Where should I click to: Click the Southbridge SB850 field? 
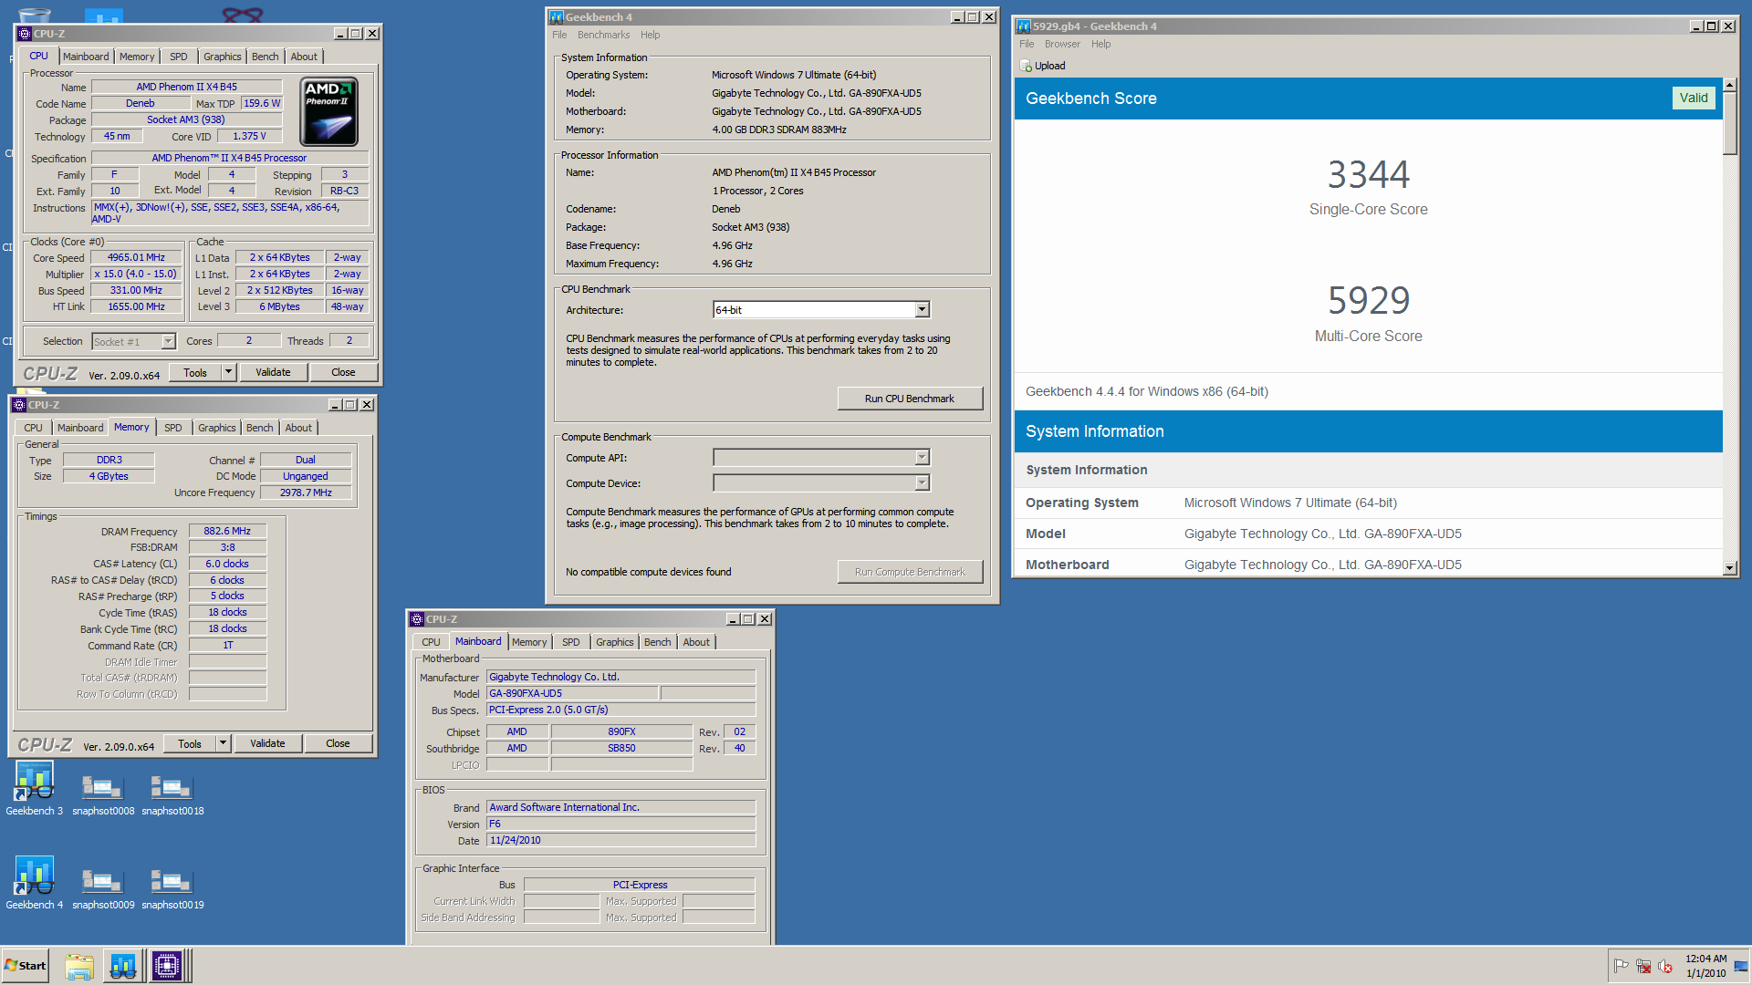[x=621, y=748]
